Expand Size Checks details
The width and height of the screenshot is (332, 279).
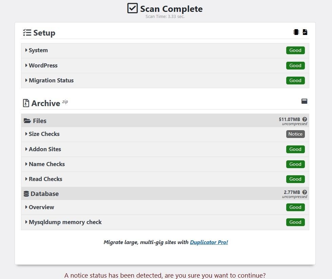point(165,134)
